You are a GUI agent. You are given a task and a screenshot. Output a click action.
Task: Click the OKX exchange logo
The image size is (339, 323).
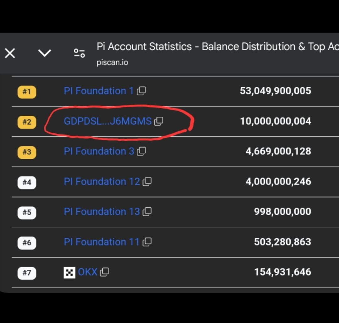pos(69,273)
